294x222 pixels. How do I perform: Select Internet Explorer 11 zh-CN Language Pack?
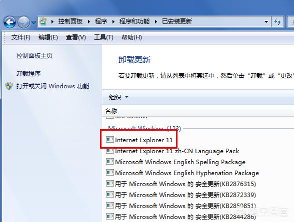pyautogui.click(x=177, y=151)
